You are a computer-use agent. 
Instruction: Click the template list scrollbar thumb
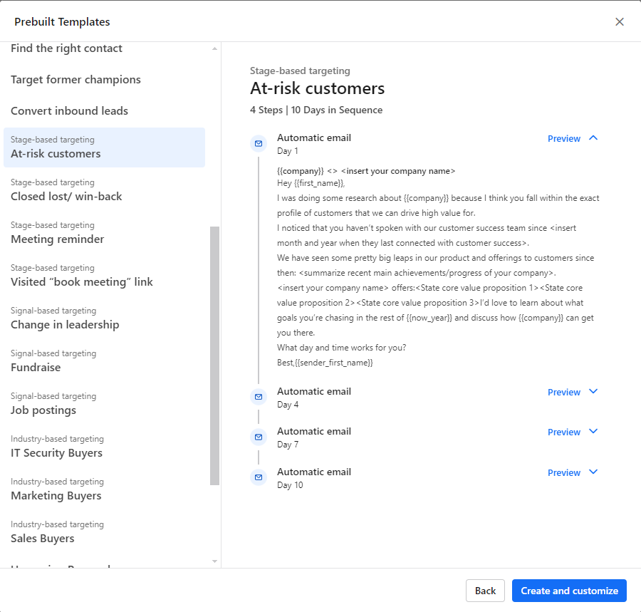(x=214, y=356)
